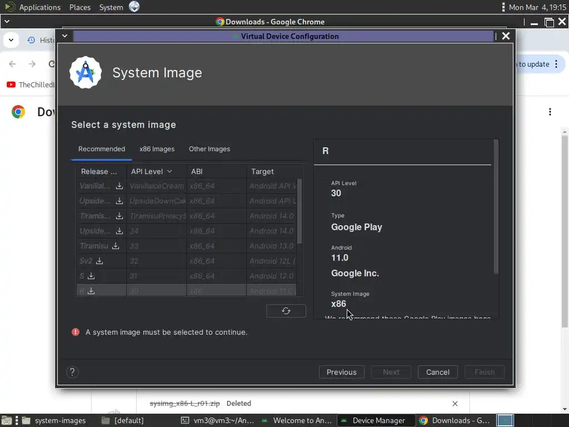The height and width of the screenshot is (427, 569).
Task: Click the History tab in Chrome
Action: pyautogui.click(x=41, y=40)
